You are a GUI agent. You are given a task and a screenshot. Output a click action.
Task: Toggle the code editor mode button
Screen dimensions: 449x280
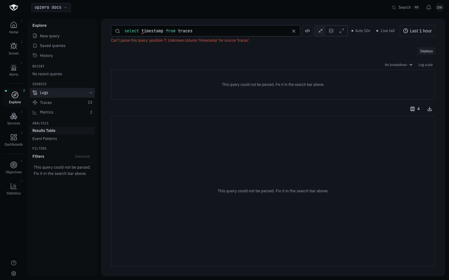pos(307,31)
